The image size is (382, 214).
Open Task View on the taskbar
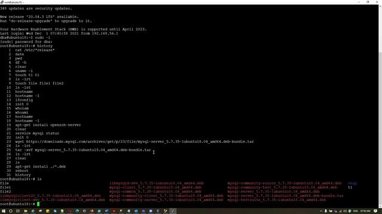click(x=18, y=211)
